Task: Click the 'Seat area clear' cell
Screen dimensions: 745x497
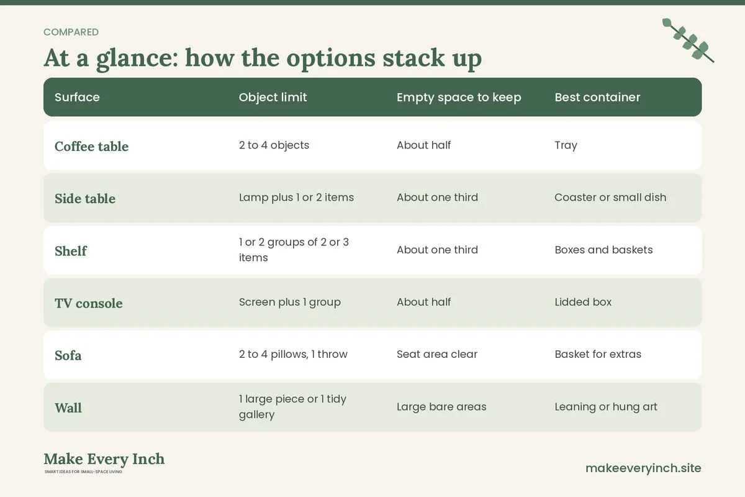Action: [437, 354]
